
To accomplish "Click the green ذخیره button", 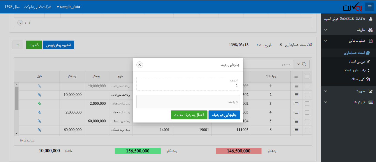I will tap(34, 45).
